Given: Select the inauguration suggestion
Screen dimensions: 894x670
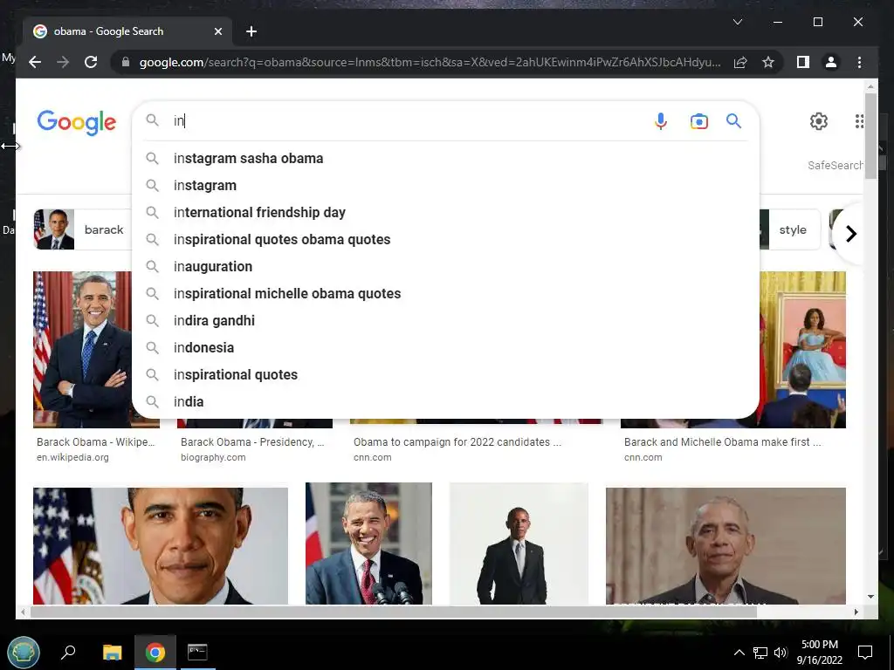Looking at the screenshot, I should coord(445,266).
